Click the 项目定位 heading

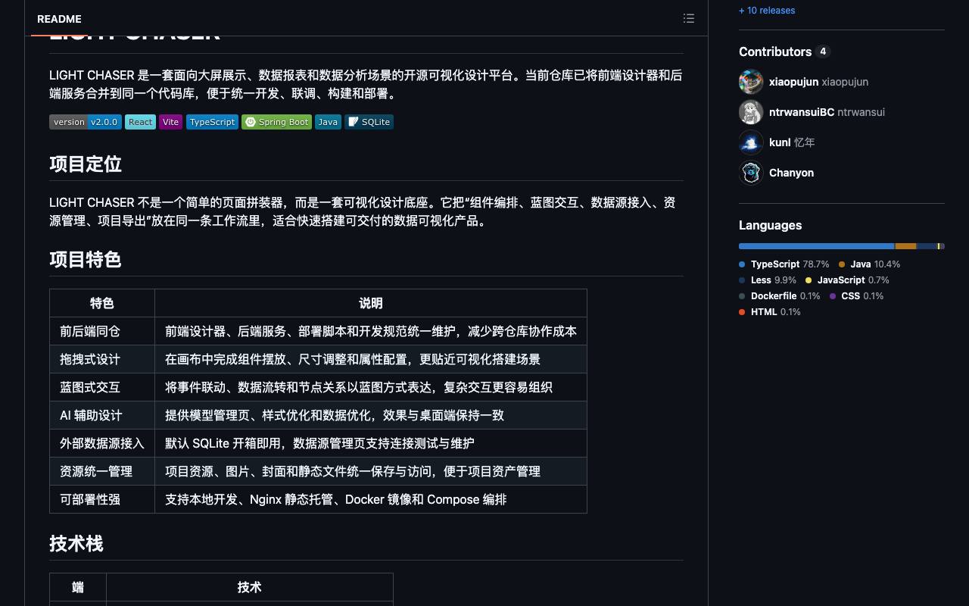[86, 164]
